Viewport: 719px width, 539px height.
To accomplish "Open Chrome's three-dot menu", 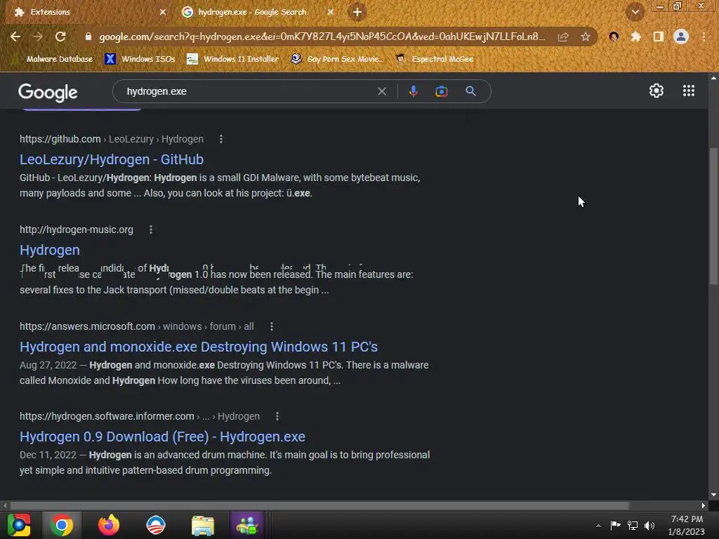I will click(704, 36).
